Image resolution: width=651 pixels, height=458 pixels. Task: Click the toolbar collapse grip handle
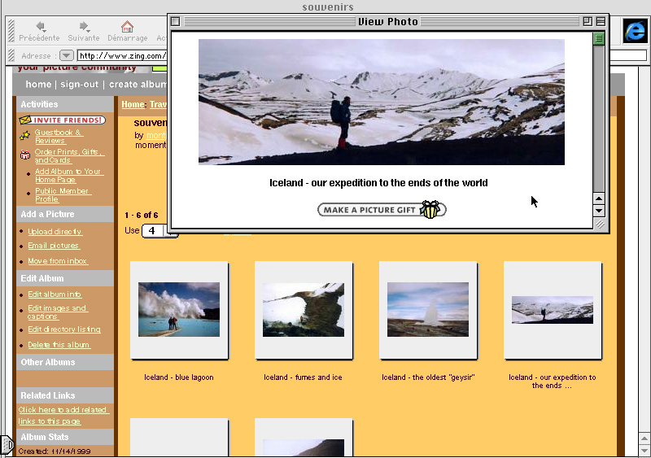point(11,31)
